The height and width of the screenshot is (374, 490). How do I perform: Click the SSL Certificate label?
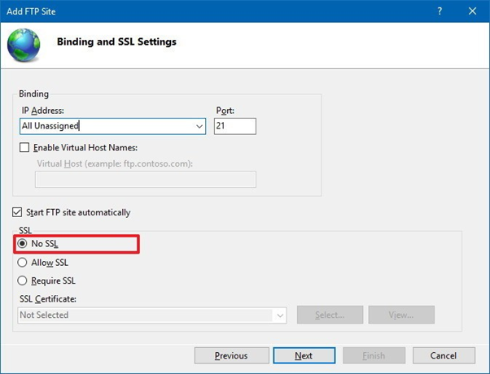48,299
